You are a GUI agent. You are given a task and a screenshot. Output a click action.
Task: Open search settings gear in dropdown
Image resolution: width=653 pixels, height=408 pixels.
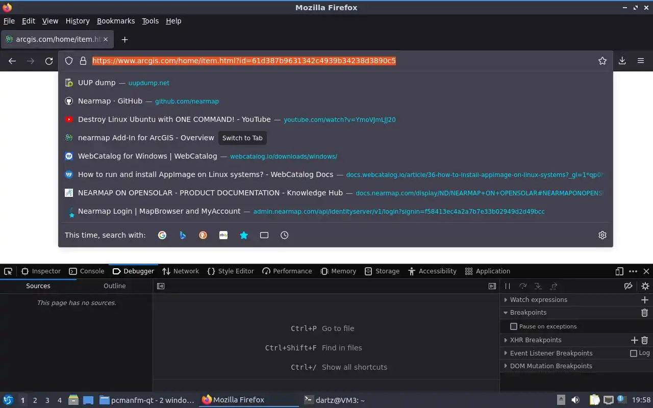point(602,235)
